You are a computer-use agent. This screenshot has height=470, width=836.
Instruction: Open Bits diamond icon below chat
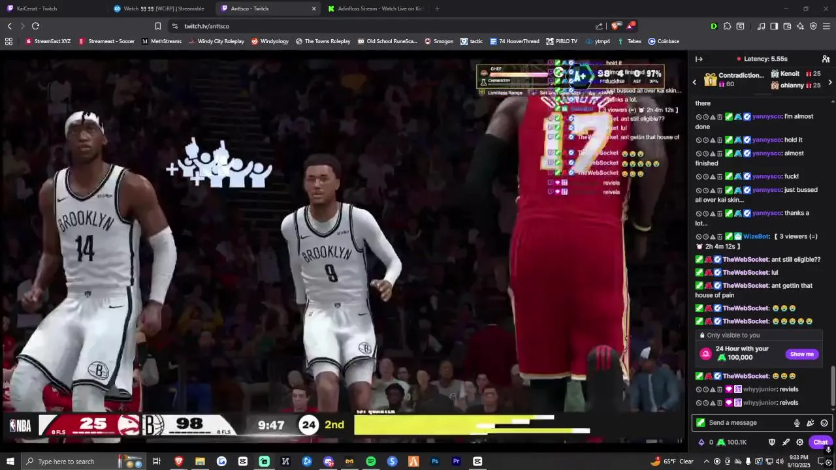point(701,442)
